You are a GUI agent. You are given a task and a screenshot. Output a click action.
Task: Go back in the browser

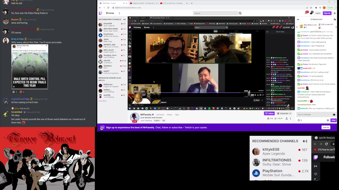(100, 8)
